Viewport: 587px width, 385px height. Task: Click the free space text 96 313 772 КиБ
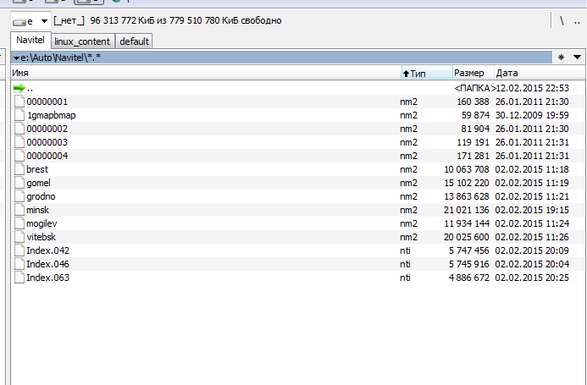click(122, 20)
